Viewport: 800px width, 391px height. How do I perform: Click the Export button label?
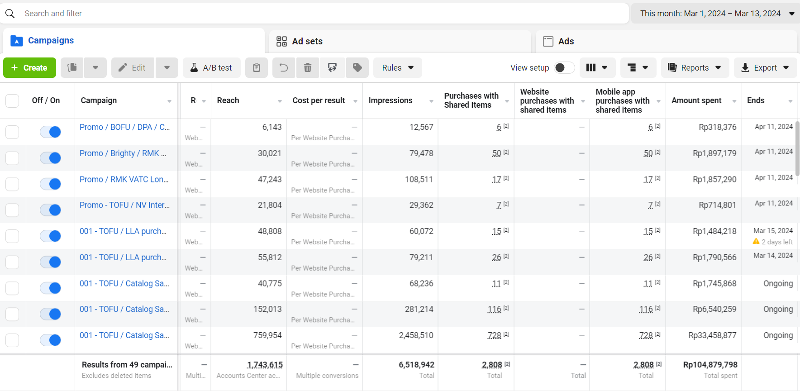[x=766, y=68]
